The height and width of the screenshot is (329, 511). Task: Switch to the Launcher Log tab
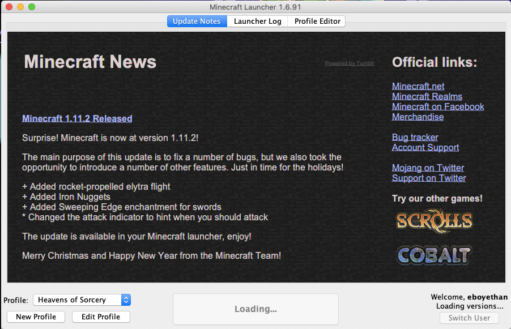click(x=257, y=21)
